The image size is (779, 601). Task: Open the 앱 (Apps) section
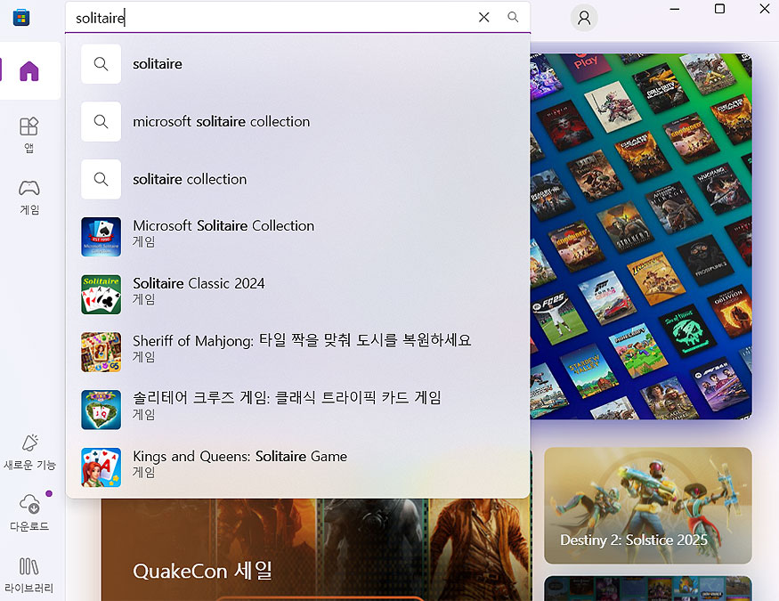pos(28,134)
